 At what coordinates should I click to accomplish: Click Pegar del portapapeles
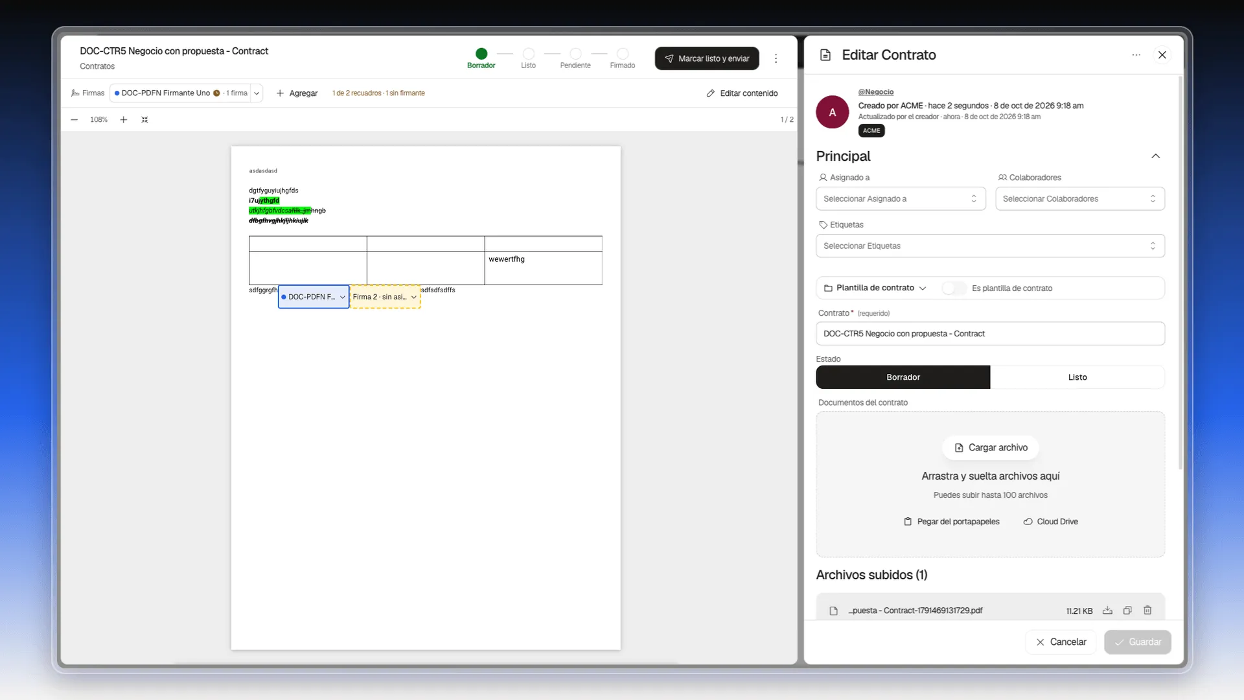pyautogui.click(x=951, y=522)
